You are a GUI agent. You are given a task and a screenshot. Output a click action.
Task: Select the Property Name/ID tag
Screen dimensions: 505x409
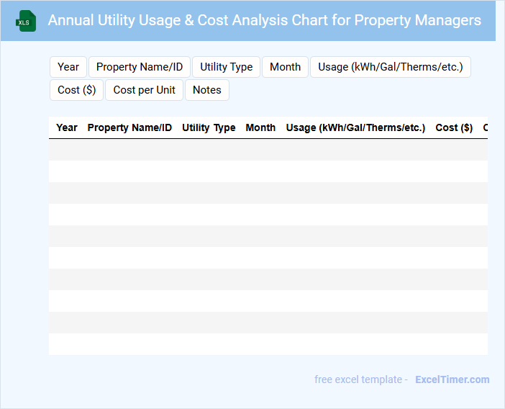pyautogui.click(x=140, y=67)
